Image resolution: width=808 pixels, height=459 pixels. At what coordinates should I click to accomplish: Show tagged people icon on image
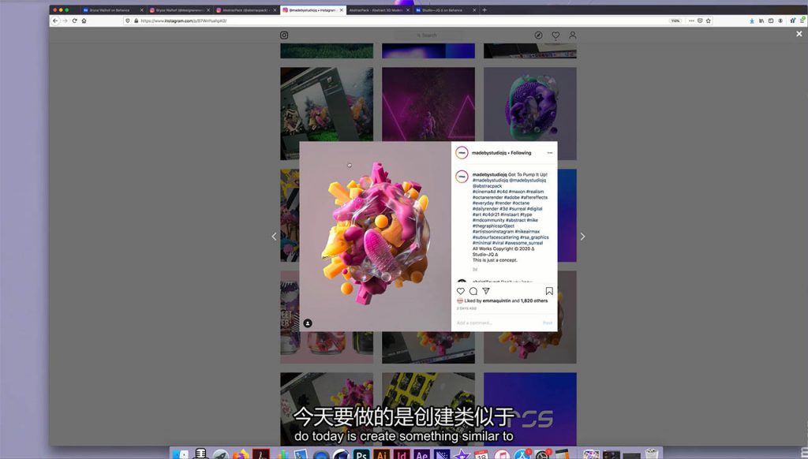click(308, 323)
